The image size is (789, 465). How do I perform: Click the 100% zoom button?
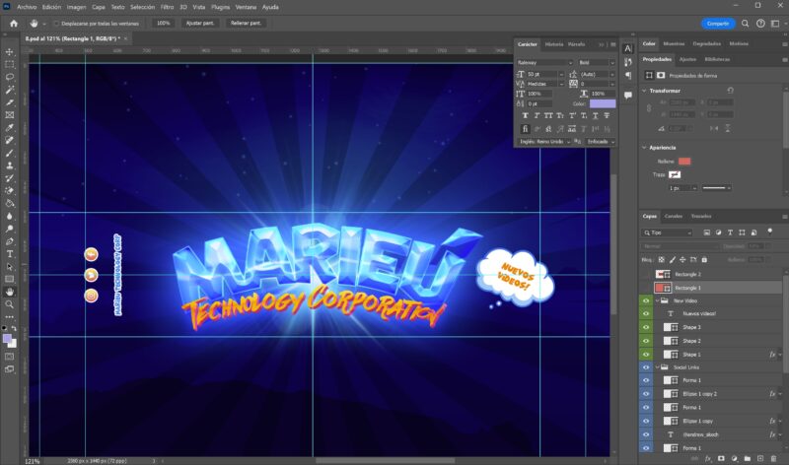pyautogui.click(x=163, y=23)
